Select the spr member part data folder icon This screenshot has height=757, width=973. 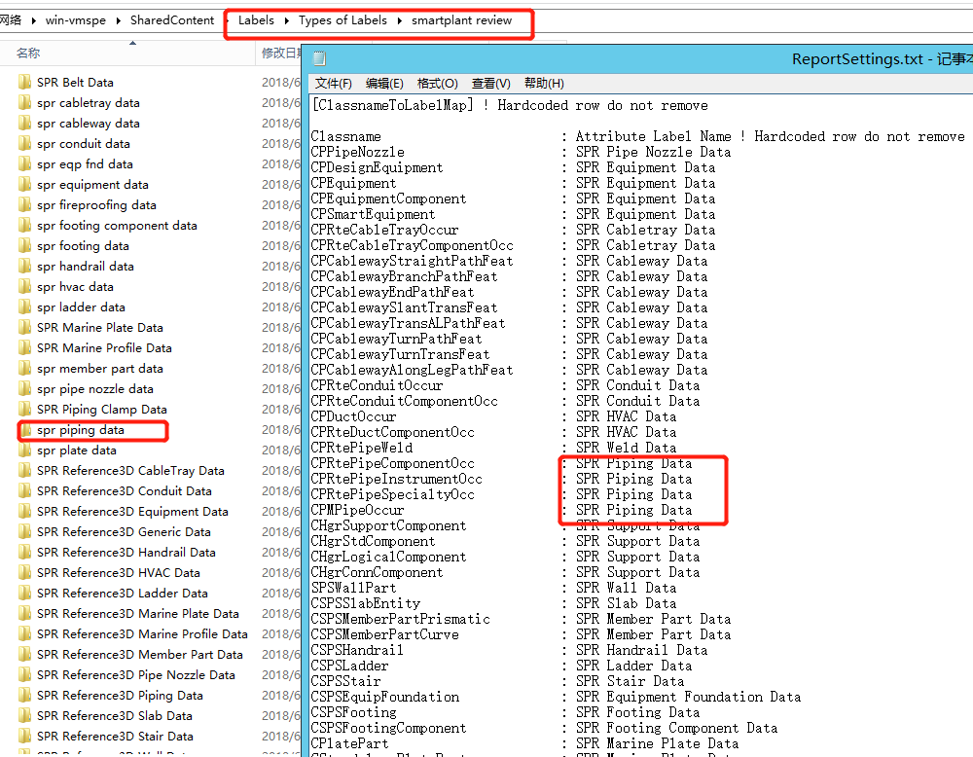pyautogui.click(x=25, y=369)
